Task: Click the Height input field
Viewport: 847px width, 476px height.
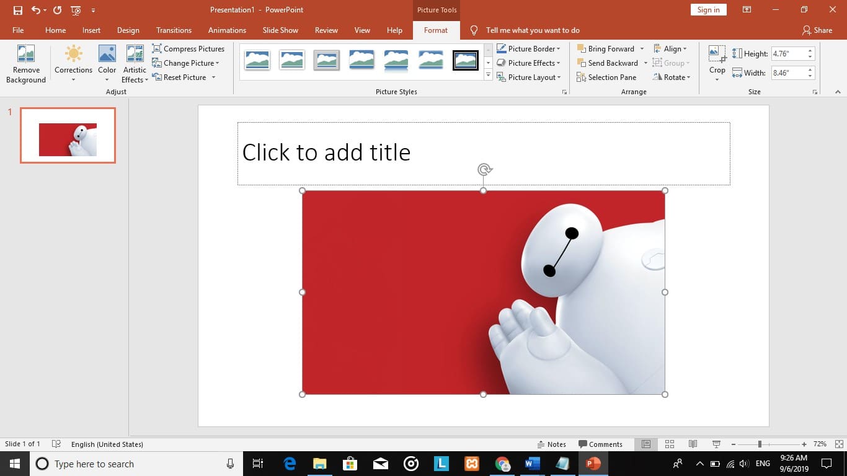Action: point(789,54)
